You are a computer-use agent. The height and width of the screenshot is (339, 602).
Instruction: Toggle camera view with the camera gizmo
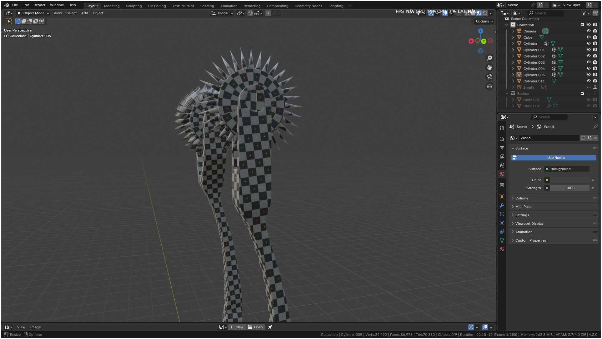(489, 77)
